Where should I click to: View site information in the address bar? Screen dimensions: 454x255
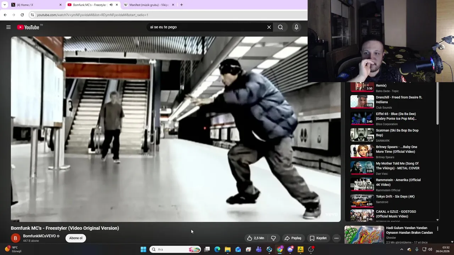pos(32,15)
